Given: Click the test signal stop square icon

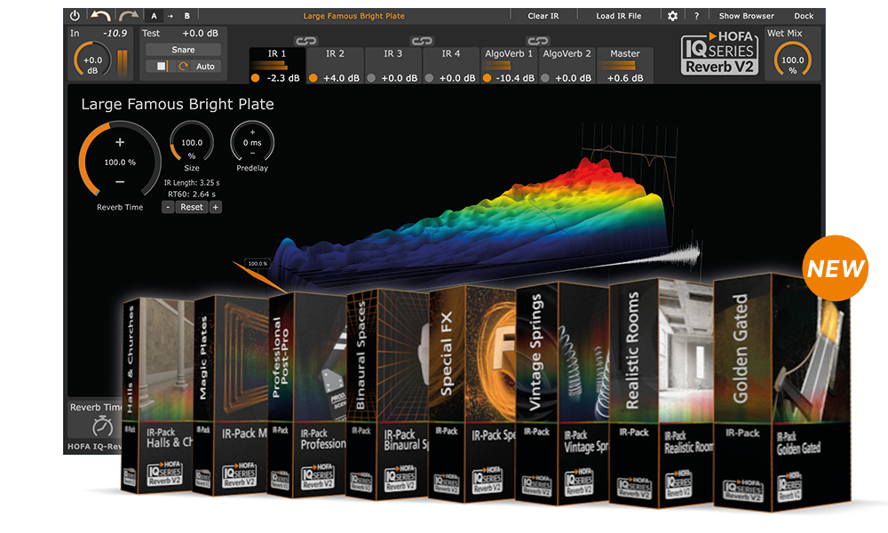Looking at the screenshot, I should pos(162,67).
